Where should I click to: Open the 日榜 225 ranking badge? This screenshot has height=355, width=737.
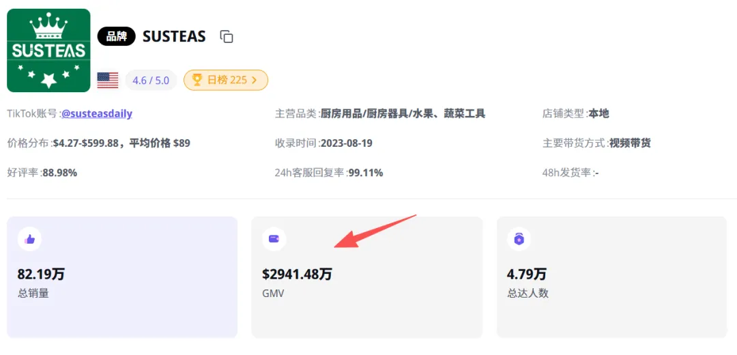pyautogui.click(x=226, y=81)
